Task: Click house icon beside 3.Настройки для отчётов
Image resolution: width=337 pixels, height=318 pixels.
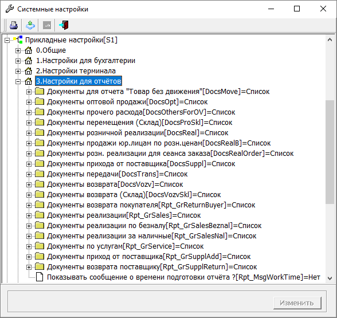Action: (29, 81)
